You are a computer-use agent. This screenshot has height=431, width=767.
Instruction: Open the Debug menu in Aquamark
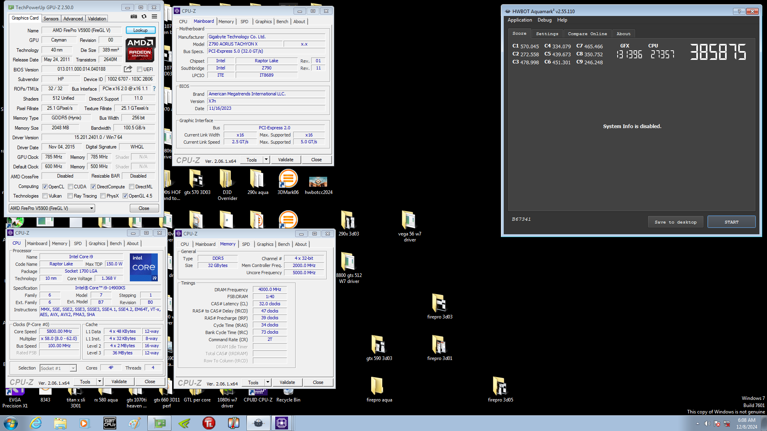(x=544, y=20)
